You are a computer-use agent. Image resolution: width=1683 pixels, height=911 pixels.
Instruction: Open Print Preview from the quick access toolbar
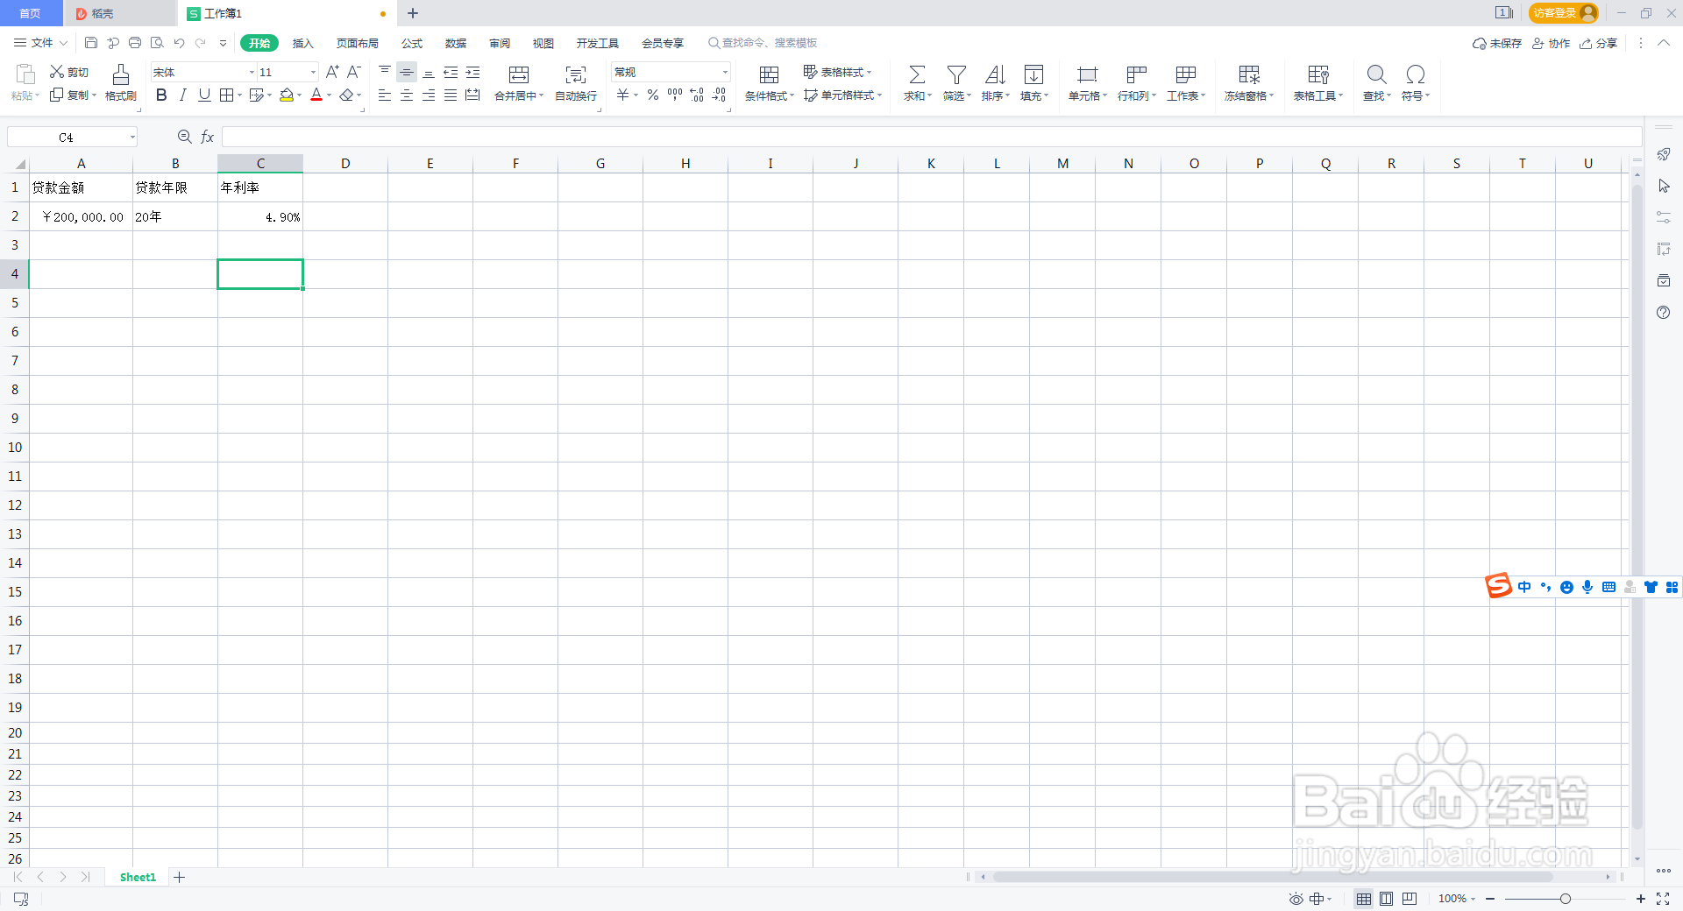pyautogui.click(x=157, y=43)
